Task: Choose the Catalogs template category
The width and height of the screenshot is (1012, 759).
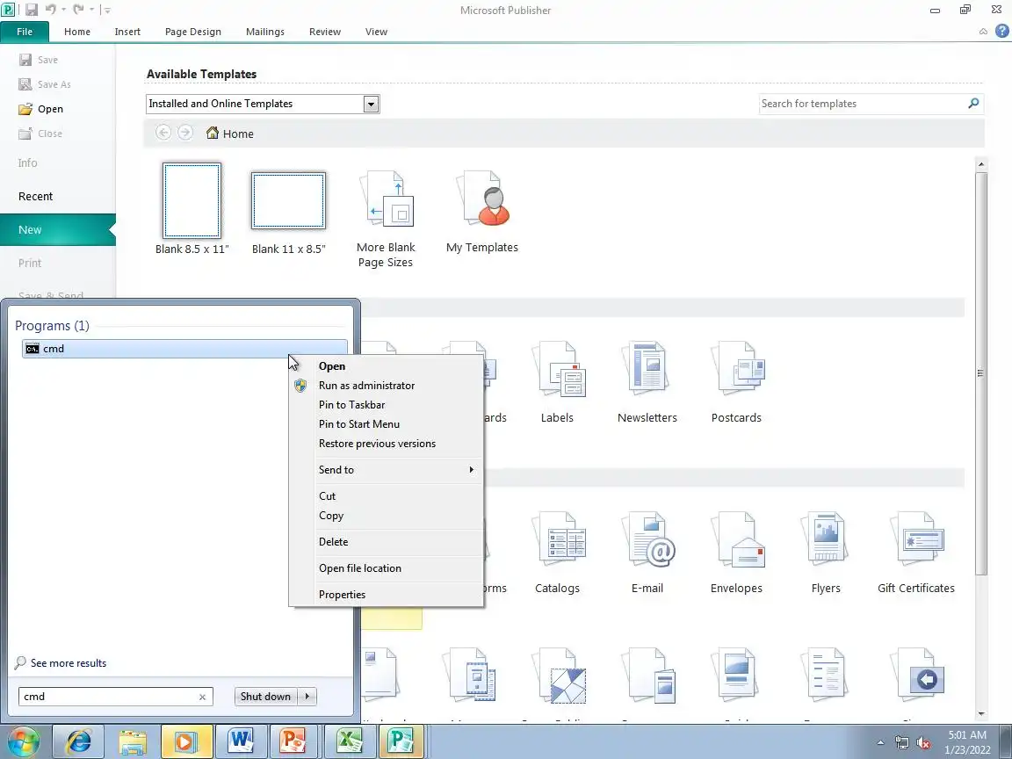Action: [557, 553]
